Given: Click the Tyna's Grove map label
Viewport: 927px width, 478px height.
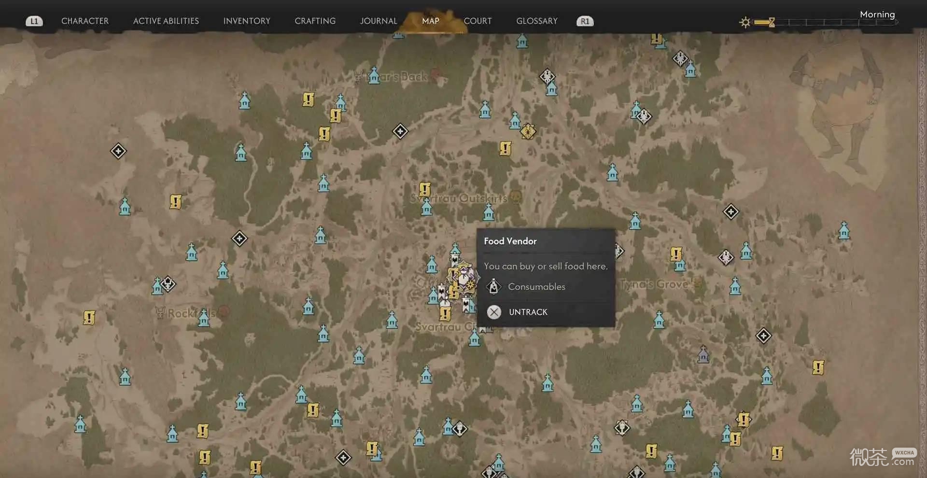Looking at the screenshot, I should (x=654, y=284).
